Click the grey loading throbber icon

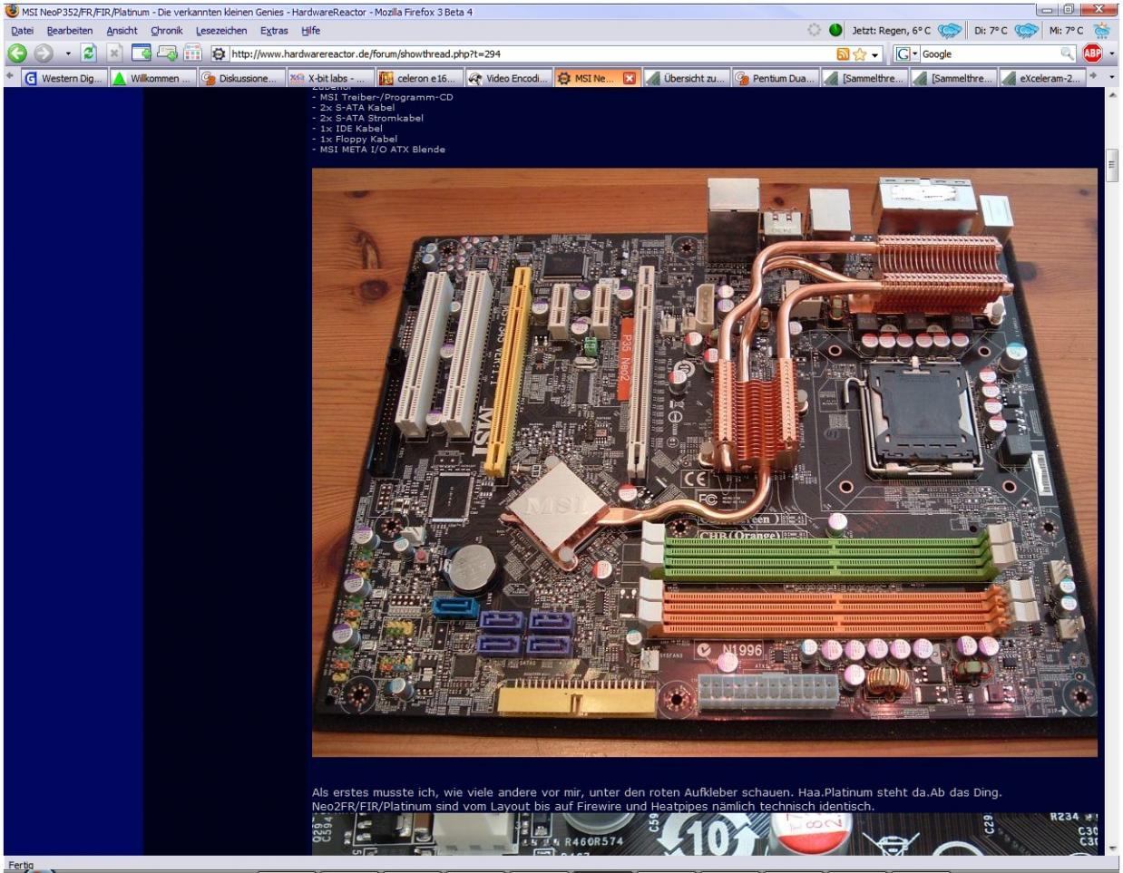814,31
